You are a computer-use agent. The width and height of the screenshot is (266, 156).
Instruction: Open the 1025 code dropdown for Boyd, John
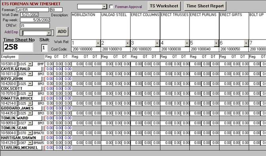30,74
